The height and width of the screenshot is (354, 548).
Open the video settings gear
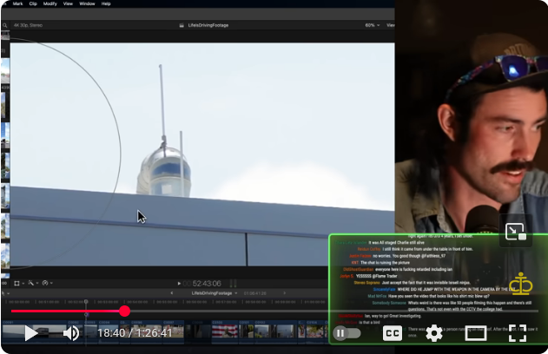(x=433, y=332)
